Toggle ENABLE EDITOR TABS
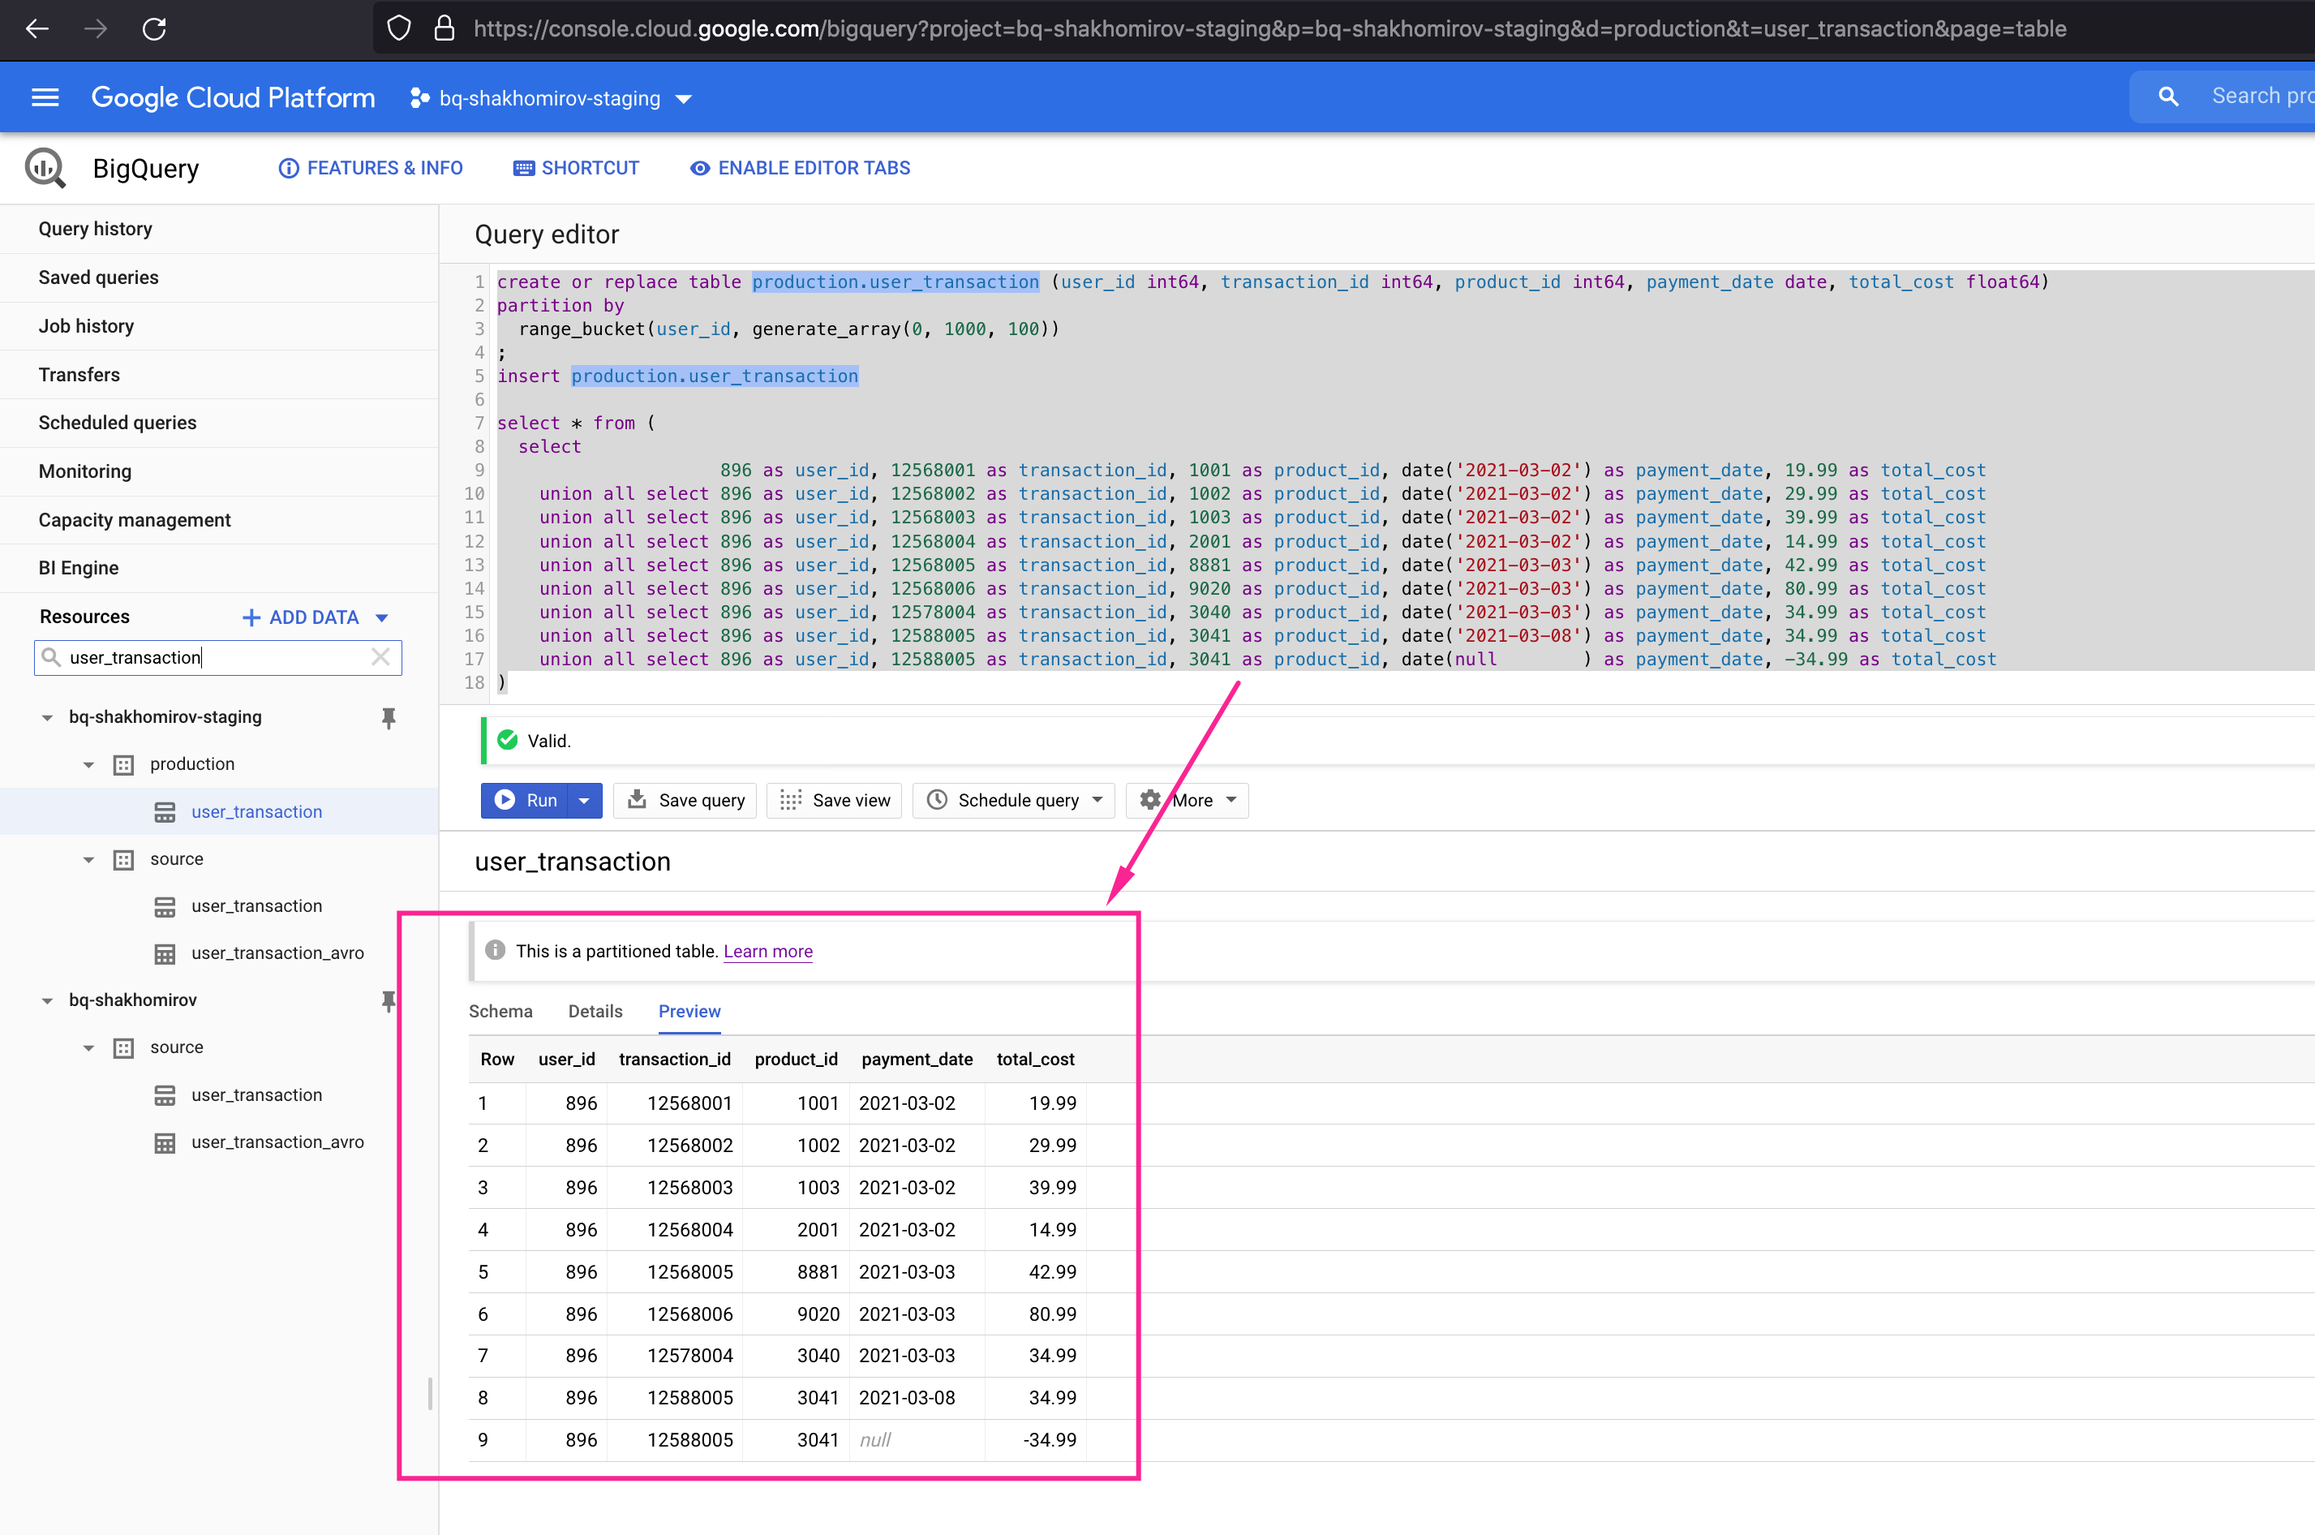 tap(800, 167)
